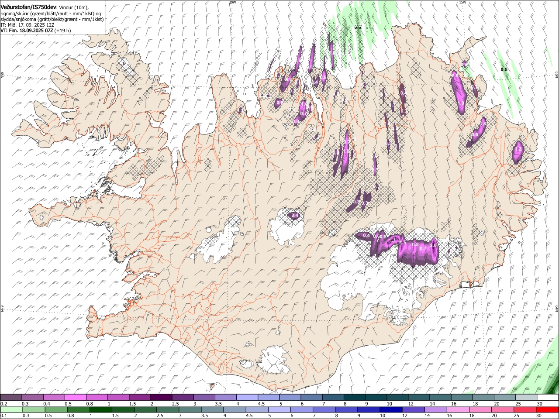
Task: Pick the 0.4 pink swatch in the top legend row
Action: coord(54,398)
